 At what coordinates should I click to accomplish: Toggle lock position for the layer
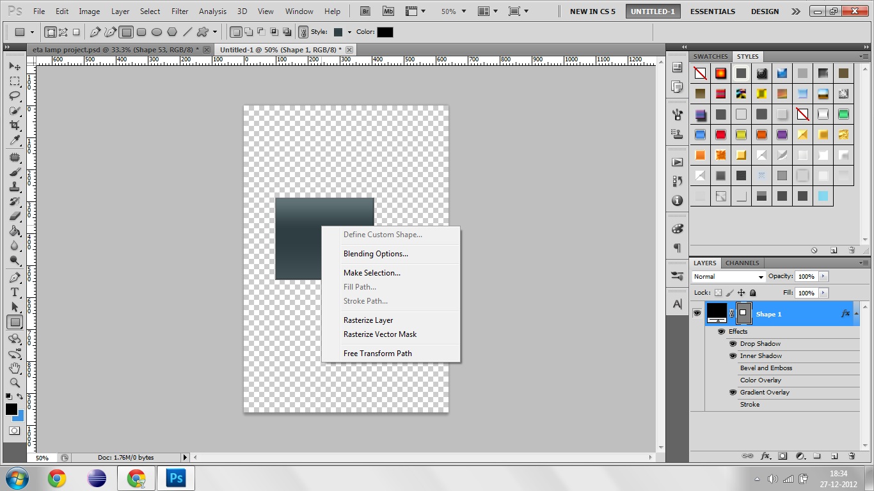[742, 293]
